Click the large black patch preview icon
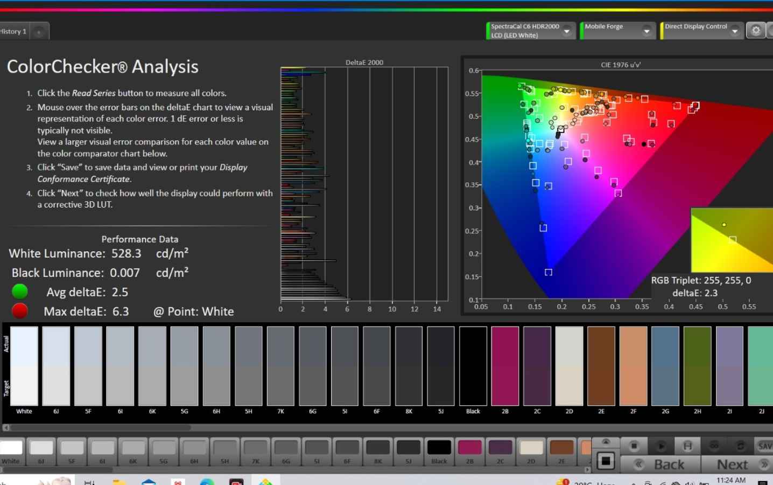 tap(606, 461)
